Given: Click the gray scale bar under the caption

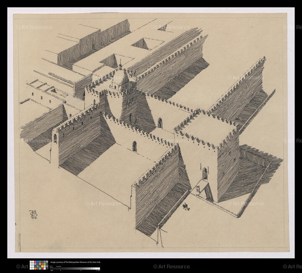Looking at the screenshot, I should pos(75,268).
